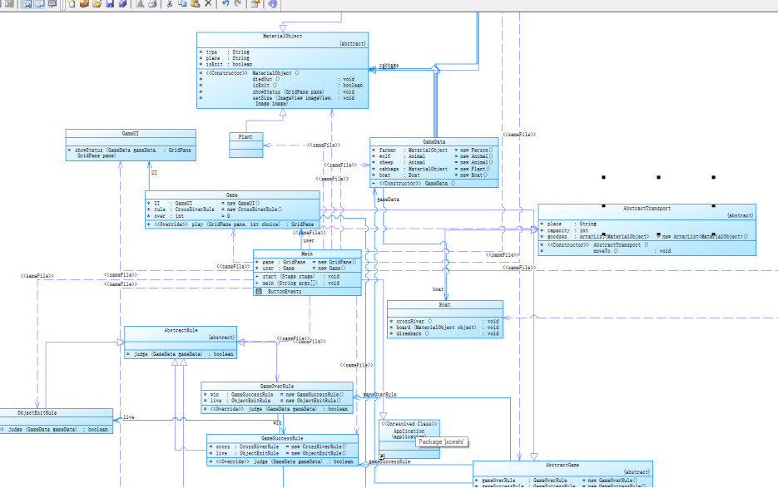
Task: Click the Save All toolbar icon
Action: pos(122,3)
